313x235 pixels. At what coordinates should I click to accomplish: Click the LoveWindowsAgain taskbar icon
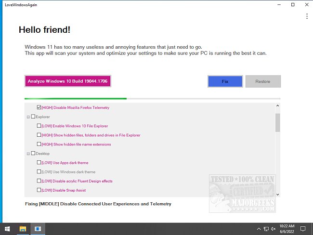click(38, 229)
